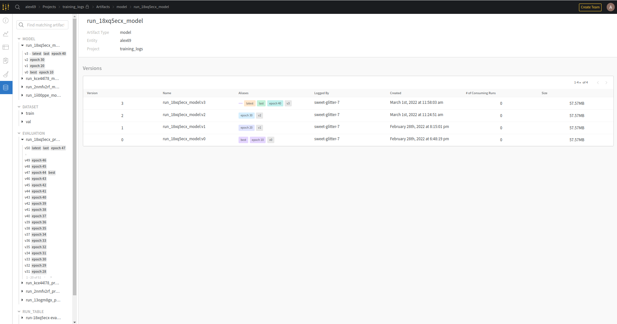Expand run_2nmfv2rf_pr... evaluation artifact
617x324 pixels.
point(22,291)
